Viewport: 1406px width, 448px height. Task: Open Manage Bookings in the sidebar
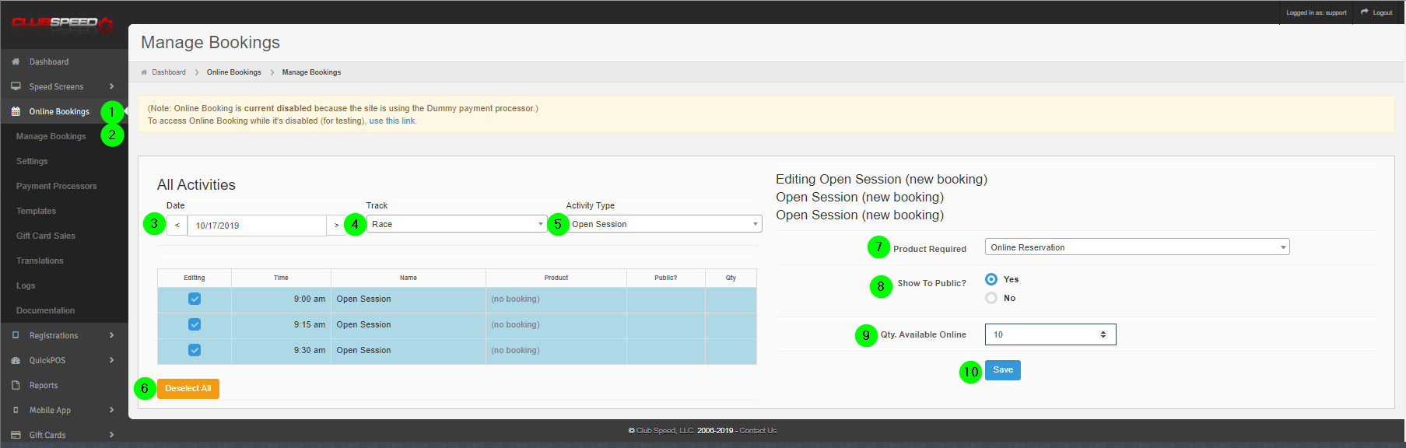pyautogui.click(x=51, y=136)
